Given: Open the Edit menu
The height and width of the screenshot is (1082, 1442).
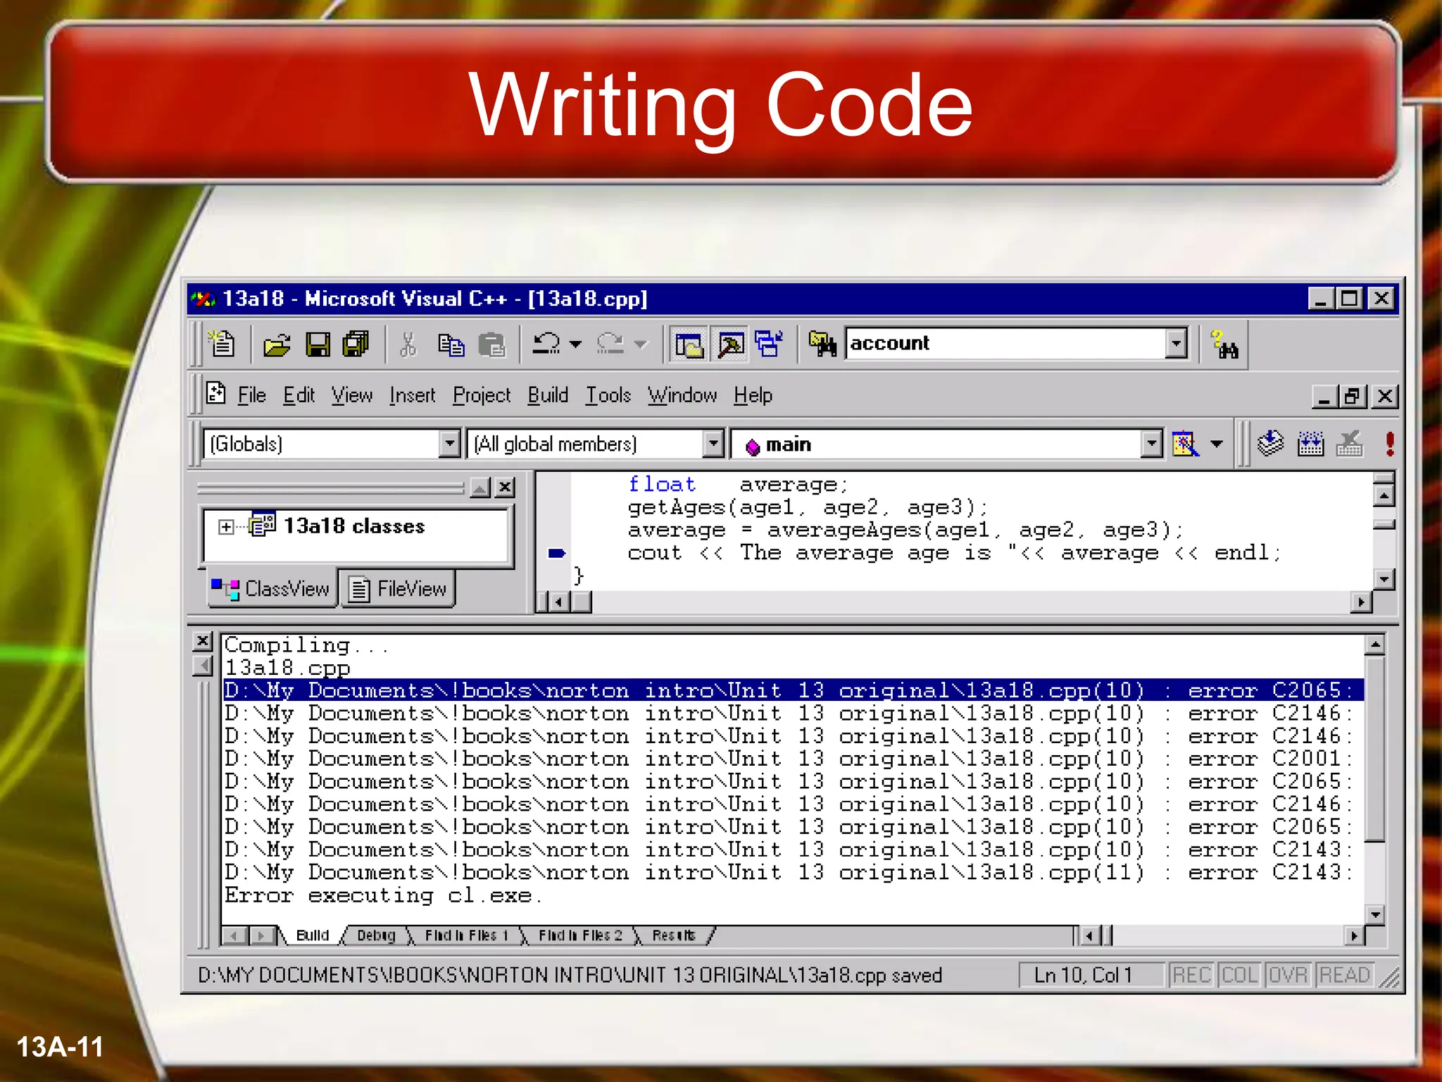Looking at the screenshot, I should [x=299, y=395].
